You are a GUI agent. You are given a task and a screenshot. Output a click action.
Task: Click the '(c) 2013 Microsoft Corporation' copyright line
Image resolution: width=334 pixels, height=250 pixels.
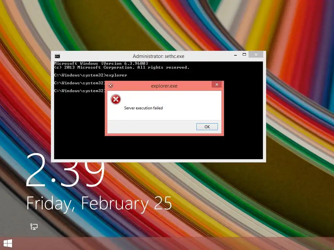point(122,67)
